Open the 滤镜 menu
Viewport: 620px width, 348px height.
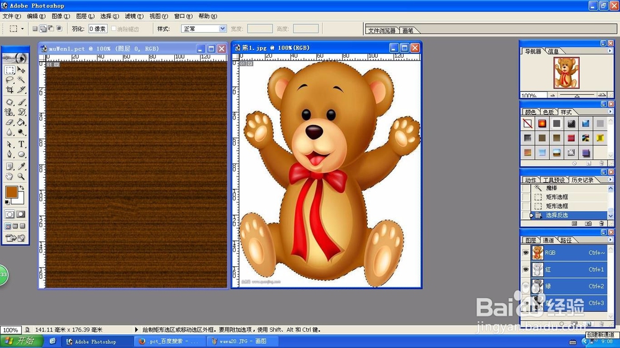pyautogui.click(x=134, y=16)
